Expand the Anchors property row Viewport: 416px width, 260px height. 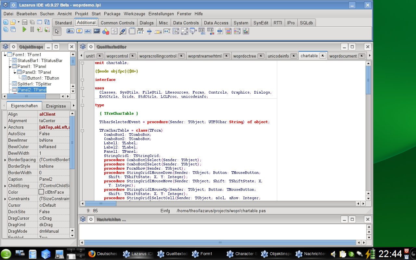pos(5,127)
